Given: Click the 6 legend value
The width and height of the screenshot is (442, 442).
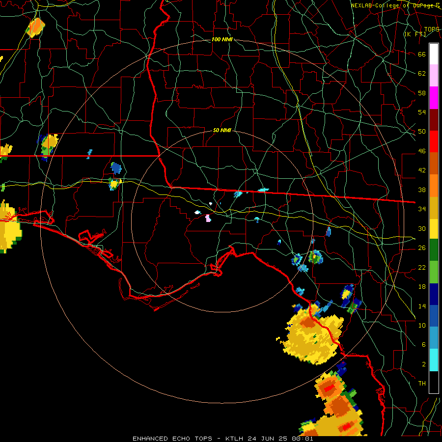Looking at the screenshot, I should [423, 345].
